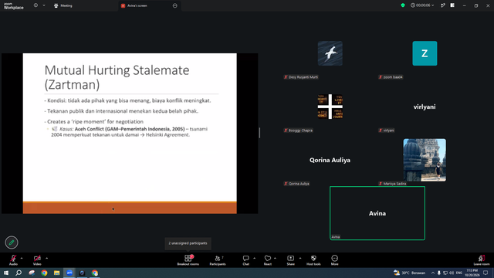Select Boogy Chapra's participant tile
This screenshot has width=494, height=278.
point(330,107)
